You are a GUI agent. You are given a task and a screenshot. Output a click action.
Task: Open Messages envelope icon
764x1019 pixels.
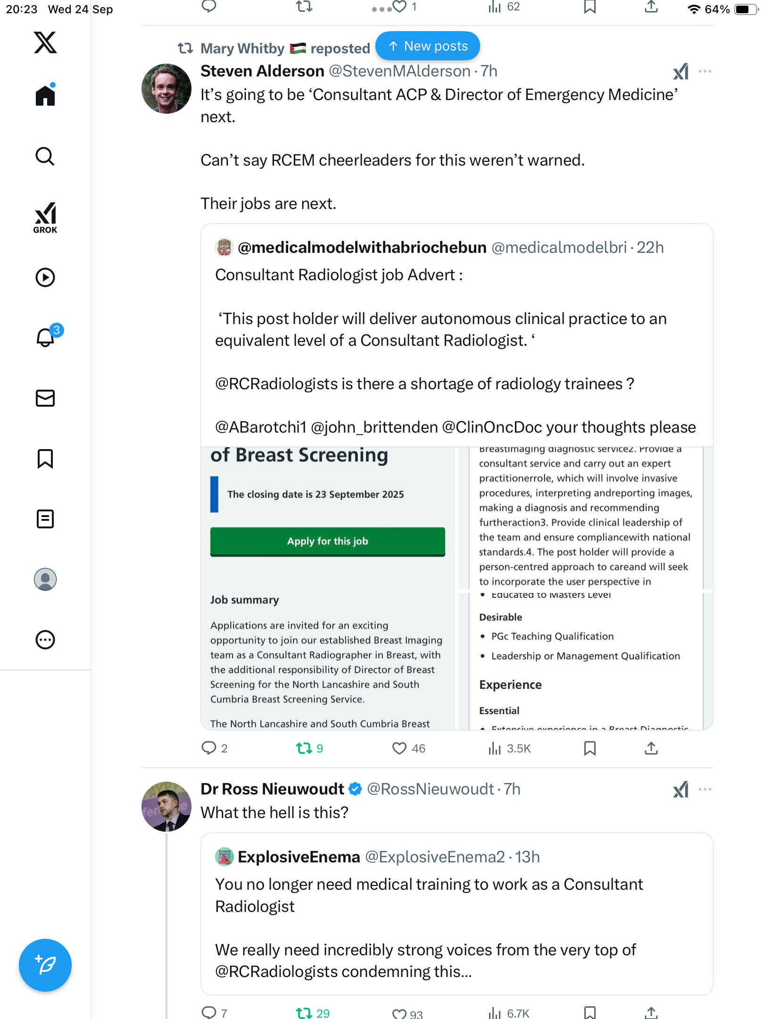pos(45,398)
